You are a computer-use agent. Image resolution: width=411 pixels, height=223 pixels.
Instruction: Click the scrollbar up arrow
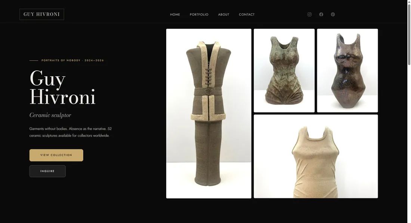409,2
